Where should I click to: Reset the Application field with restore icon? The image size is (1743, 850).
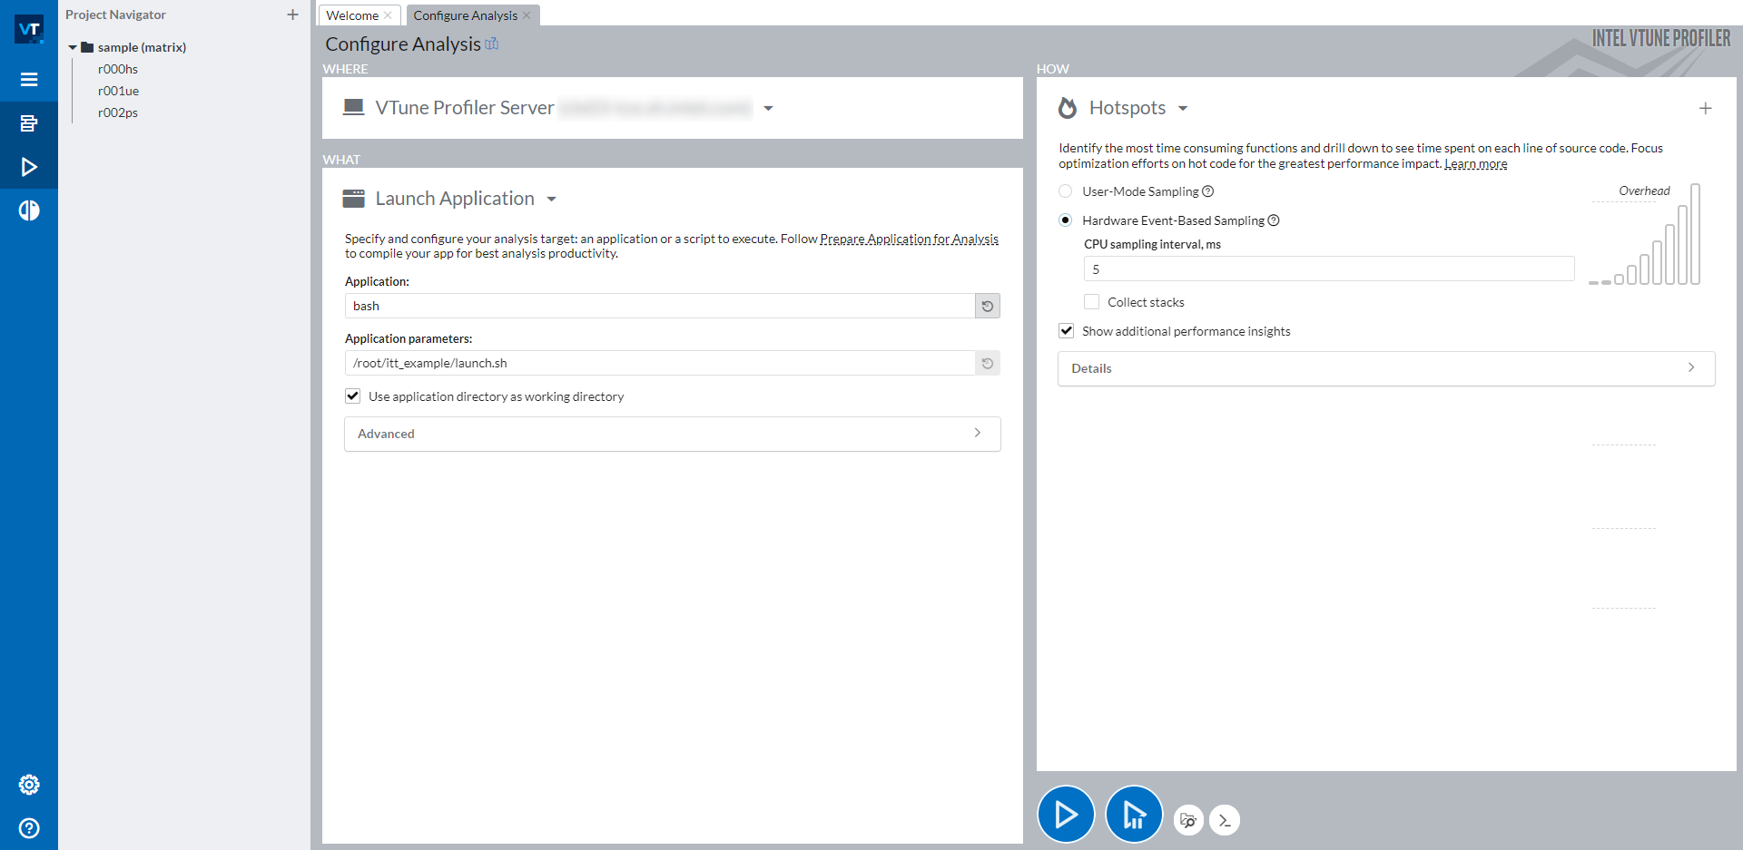pyautogui.click(x=988, y=306)
